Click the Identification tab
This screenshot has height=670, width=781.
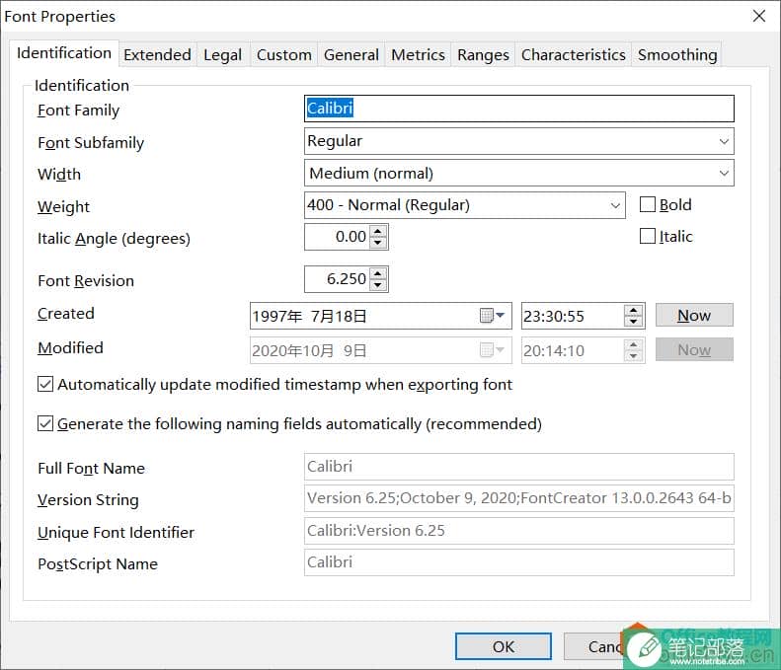coord(64,53)
